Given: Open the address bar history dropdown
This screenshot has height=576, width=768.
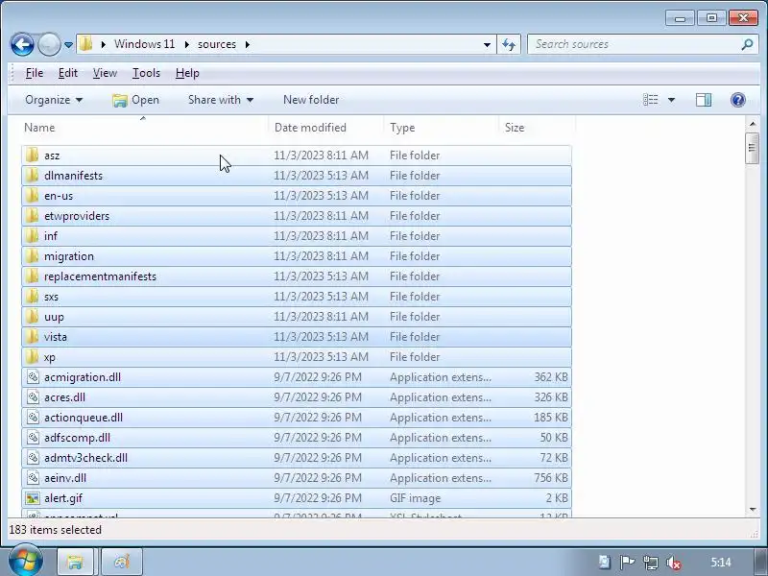Looking at the screenshot, I should (487, 44).
